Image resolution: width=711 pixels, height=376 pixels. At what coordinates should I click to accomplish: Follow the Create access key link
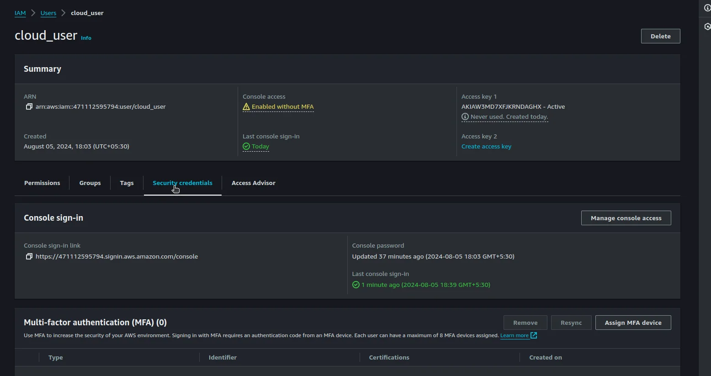[x=486, y=146]
